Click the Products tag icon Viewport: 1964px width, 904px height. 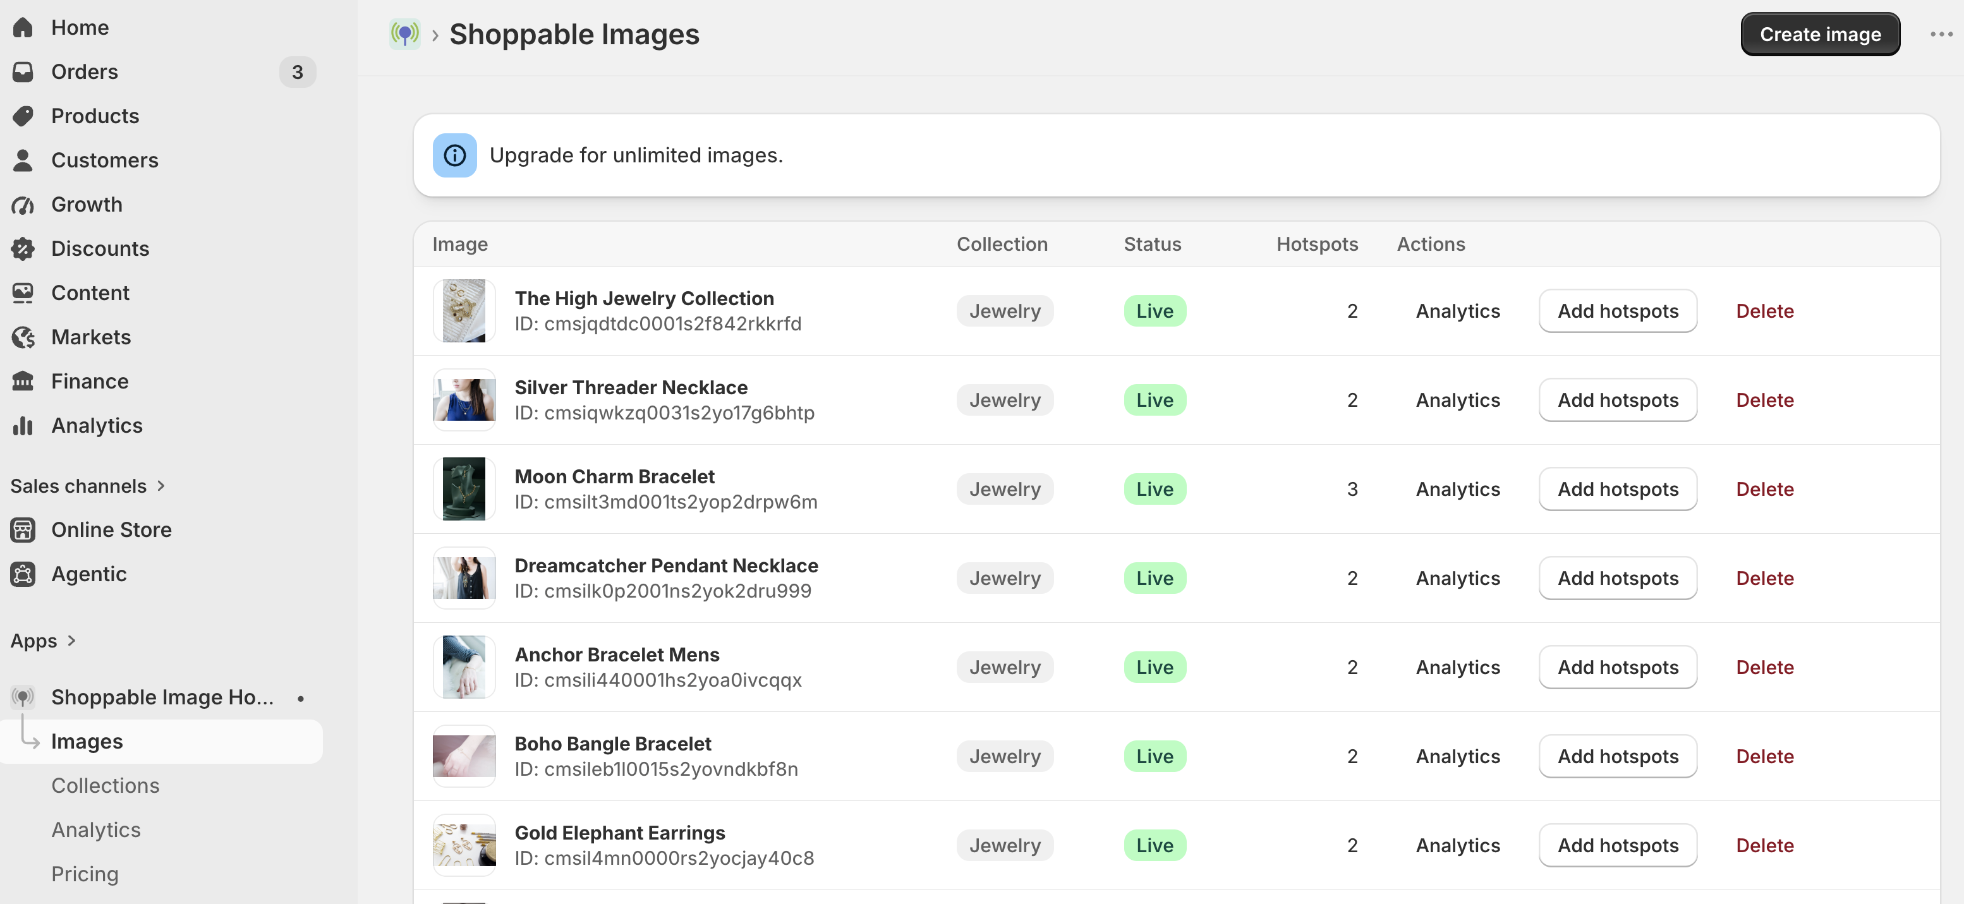point(23,116)
